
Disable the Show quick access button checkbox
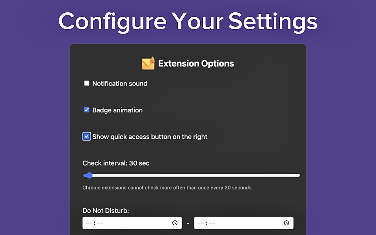[x=87, y=137]
